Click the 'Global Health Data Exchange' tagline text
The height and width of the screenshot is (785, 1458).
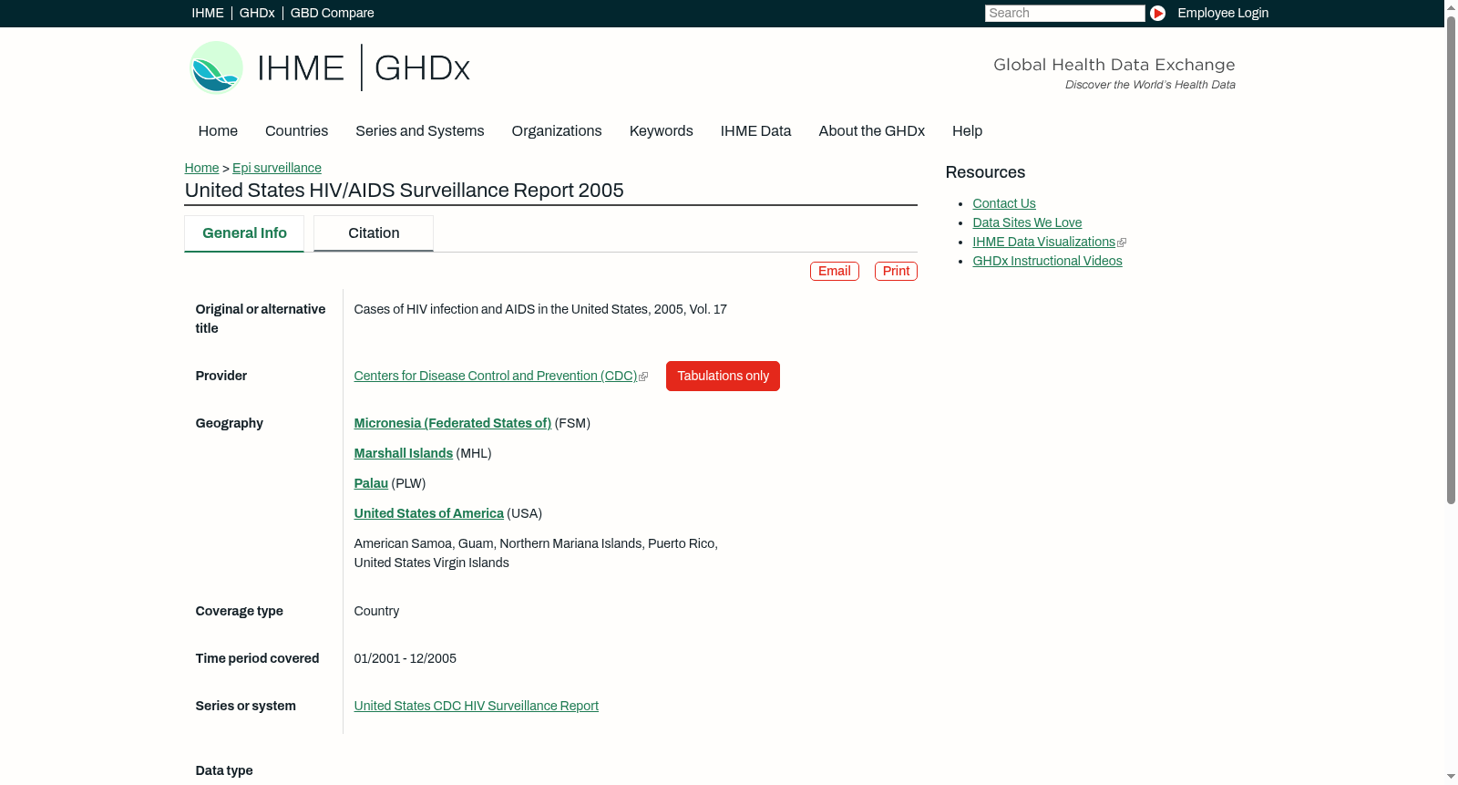coord(1114,65)
